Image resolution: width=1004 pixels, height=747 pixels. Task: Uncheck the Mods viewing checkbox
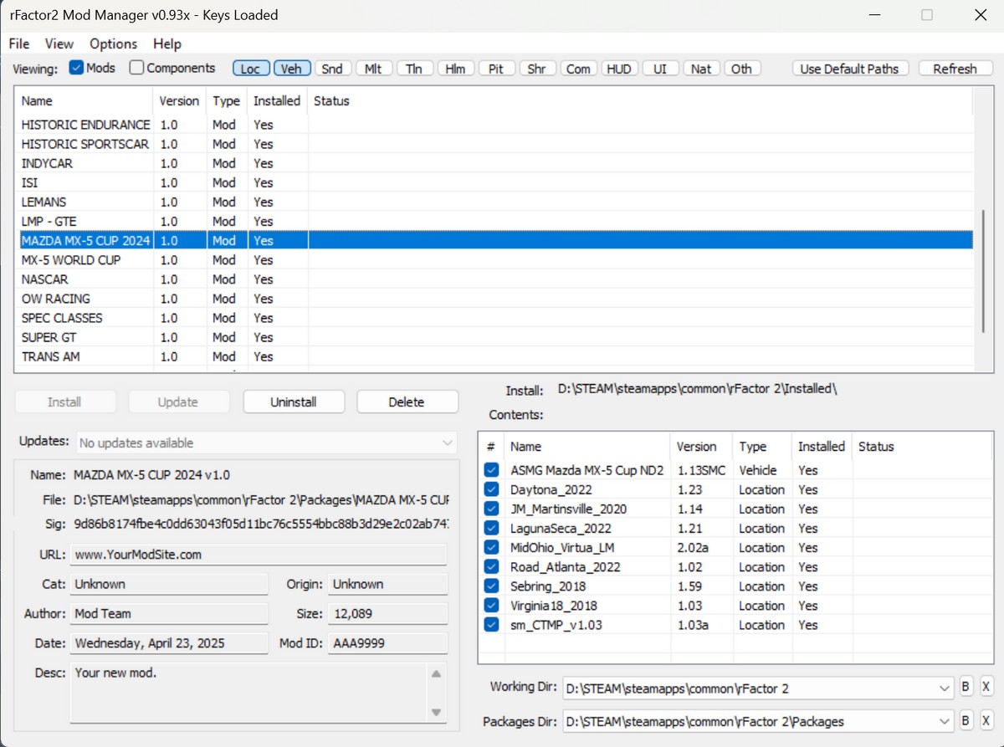(76, 68)
